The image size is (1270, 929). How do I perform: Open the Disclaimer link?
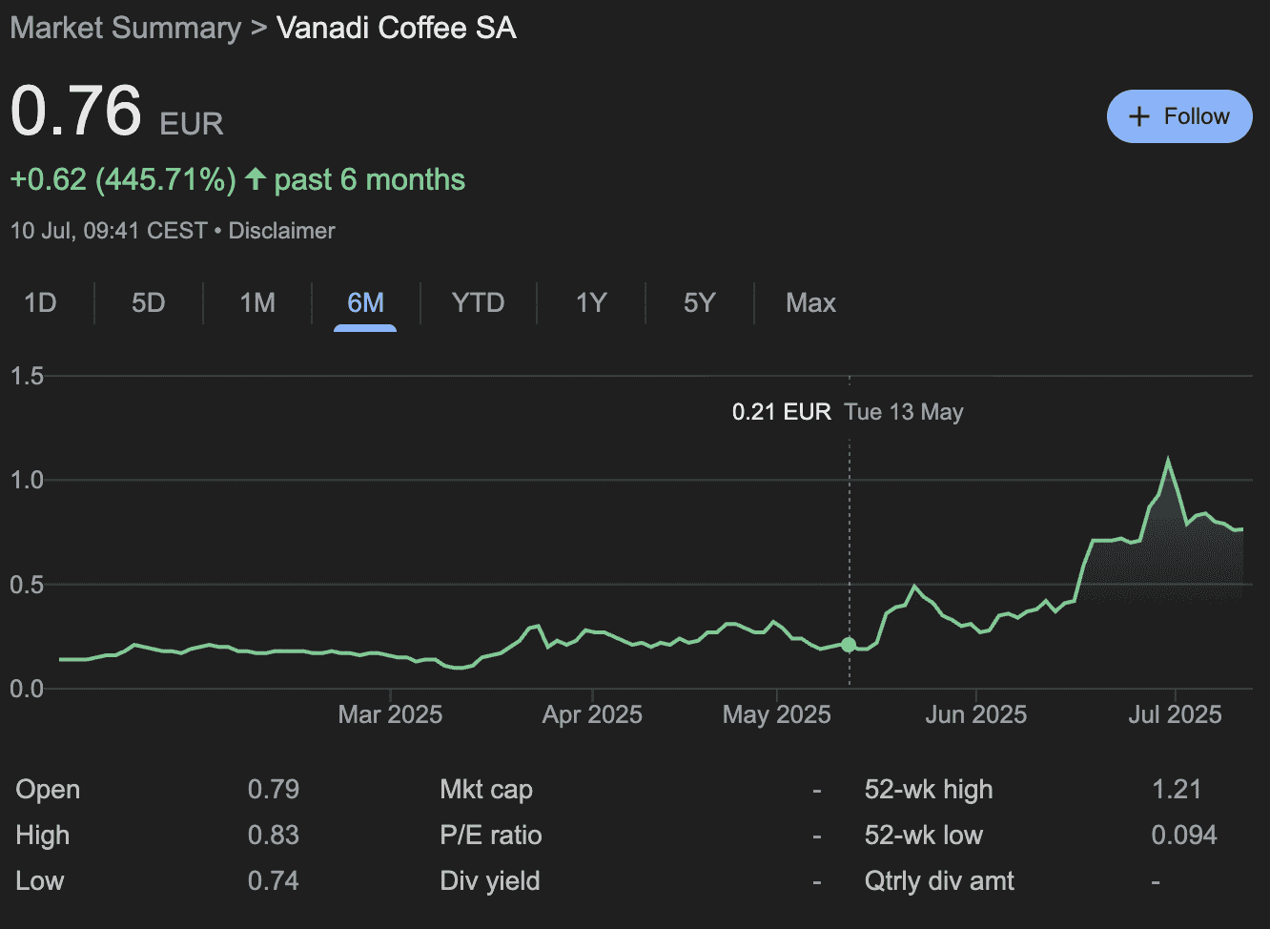point(281,231)
